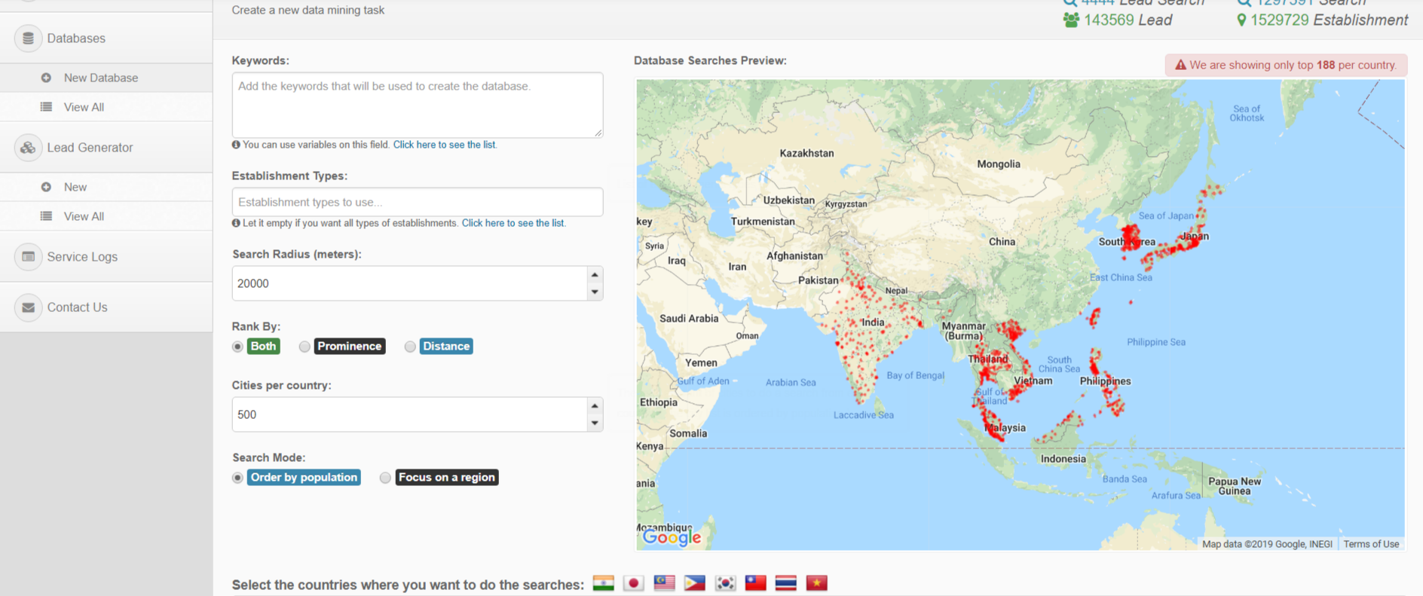This screenshot has width=1423, height=596.
Task: Click the list icon beside Databases View All
Action: pos(46,107)
